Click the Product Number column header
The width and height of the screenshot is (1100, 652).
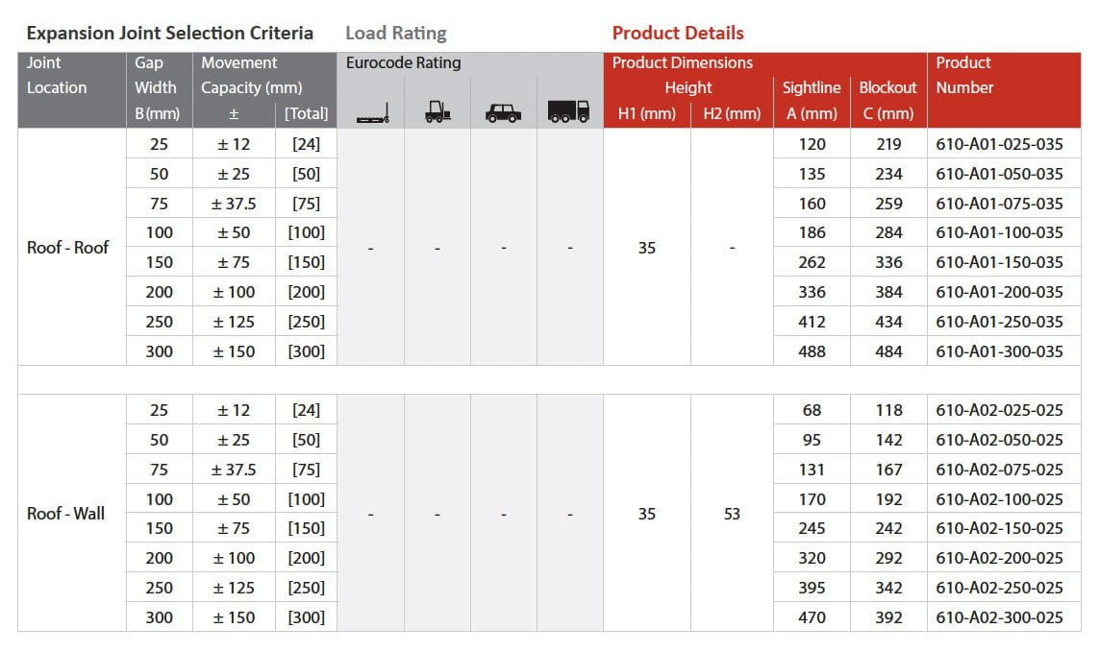tap(963, 75)
